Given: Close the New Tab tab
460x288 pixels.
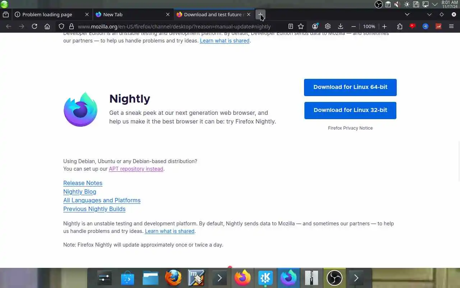Looking at the screenshot, I should pyautogui.click(x=168, y=14).
